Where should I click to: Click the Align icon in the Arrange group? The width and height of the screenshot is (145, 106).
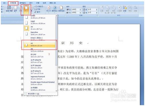click(125, 9)
